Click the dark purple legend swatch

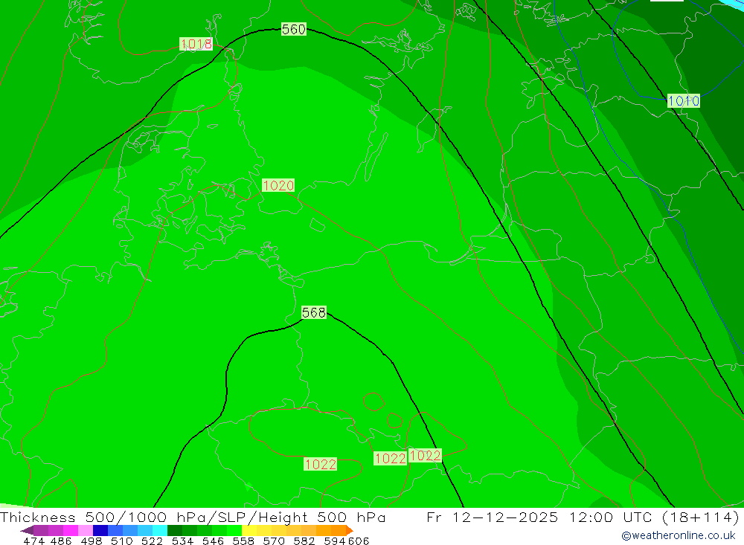(40, 530)
